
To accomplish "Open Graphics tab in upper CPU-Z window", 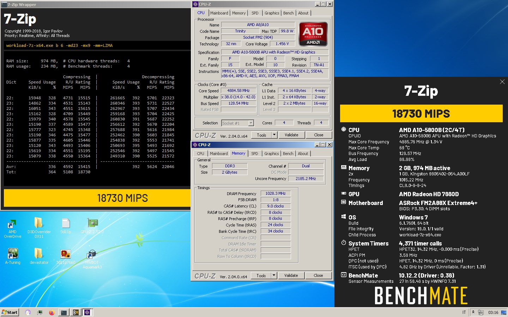I will (x=272, y=13).
